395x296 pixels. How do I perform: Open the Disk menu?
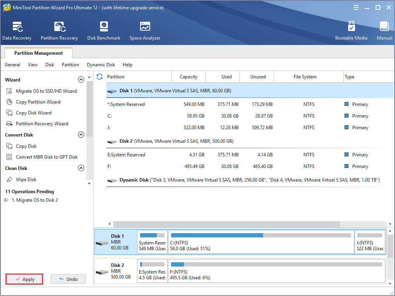pyautogui.click(x=49, y=65)
